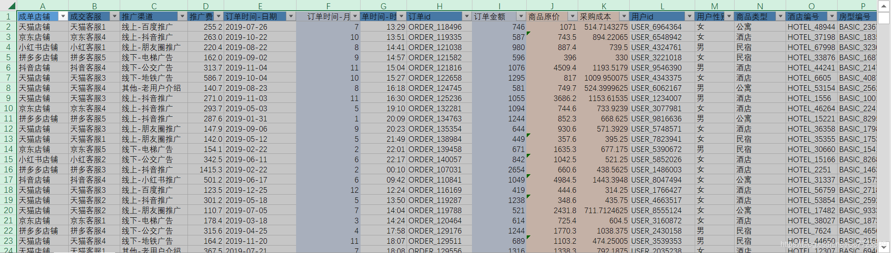Select column M header
Screen dimensions: 891x253
pyautogui.click(x=715, y=6)
